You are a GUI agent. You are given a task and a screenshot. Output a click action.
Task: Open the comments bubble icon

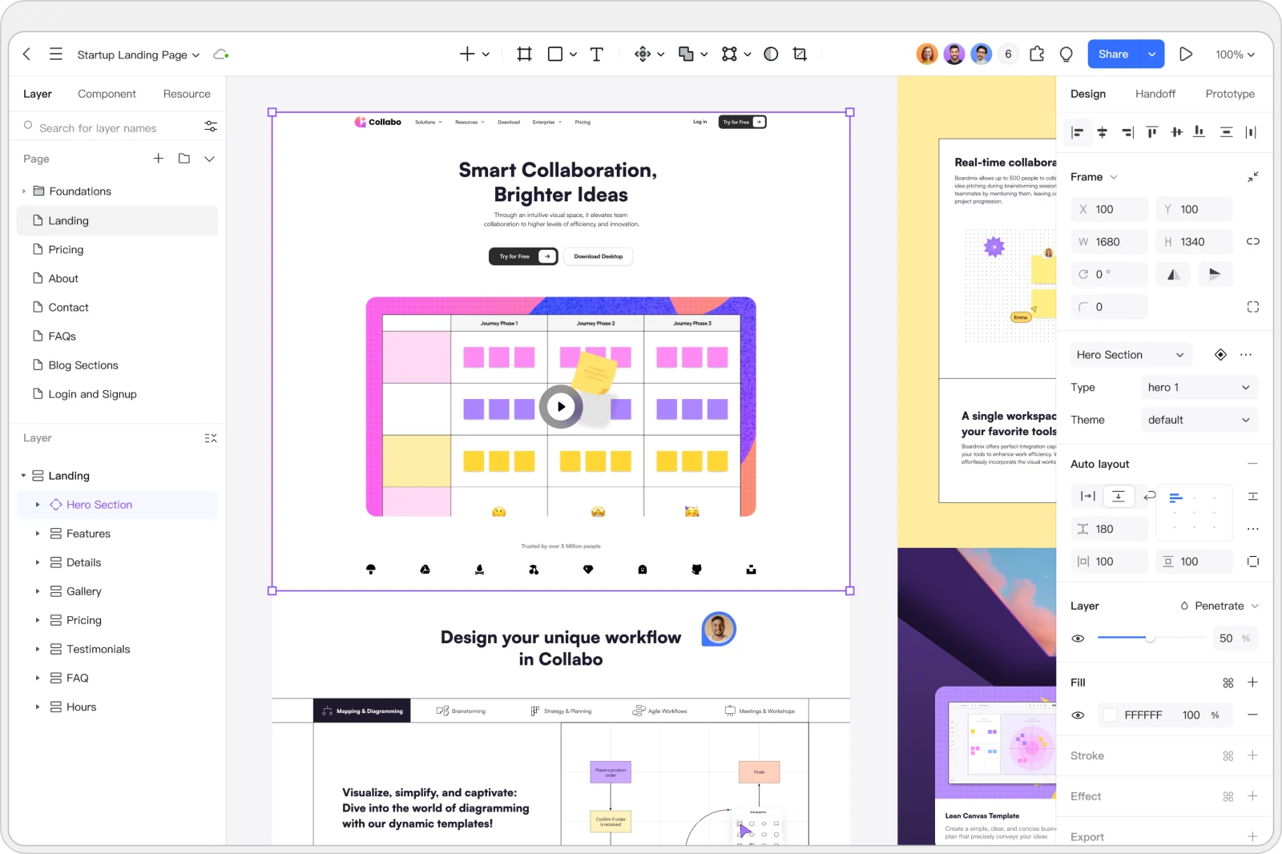(1066, 54)
